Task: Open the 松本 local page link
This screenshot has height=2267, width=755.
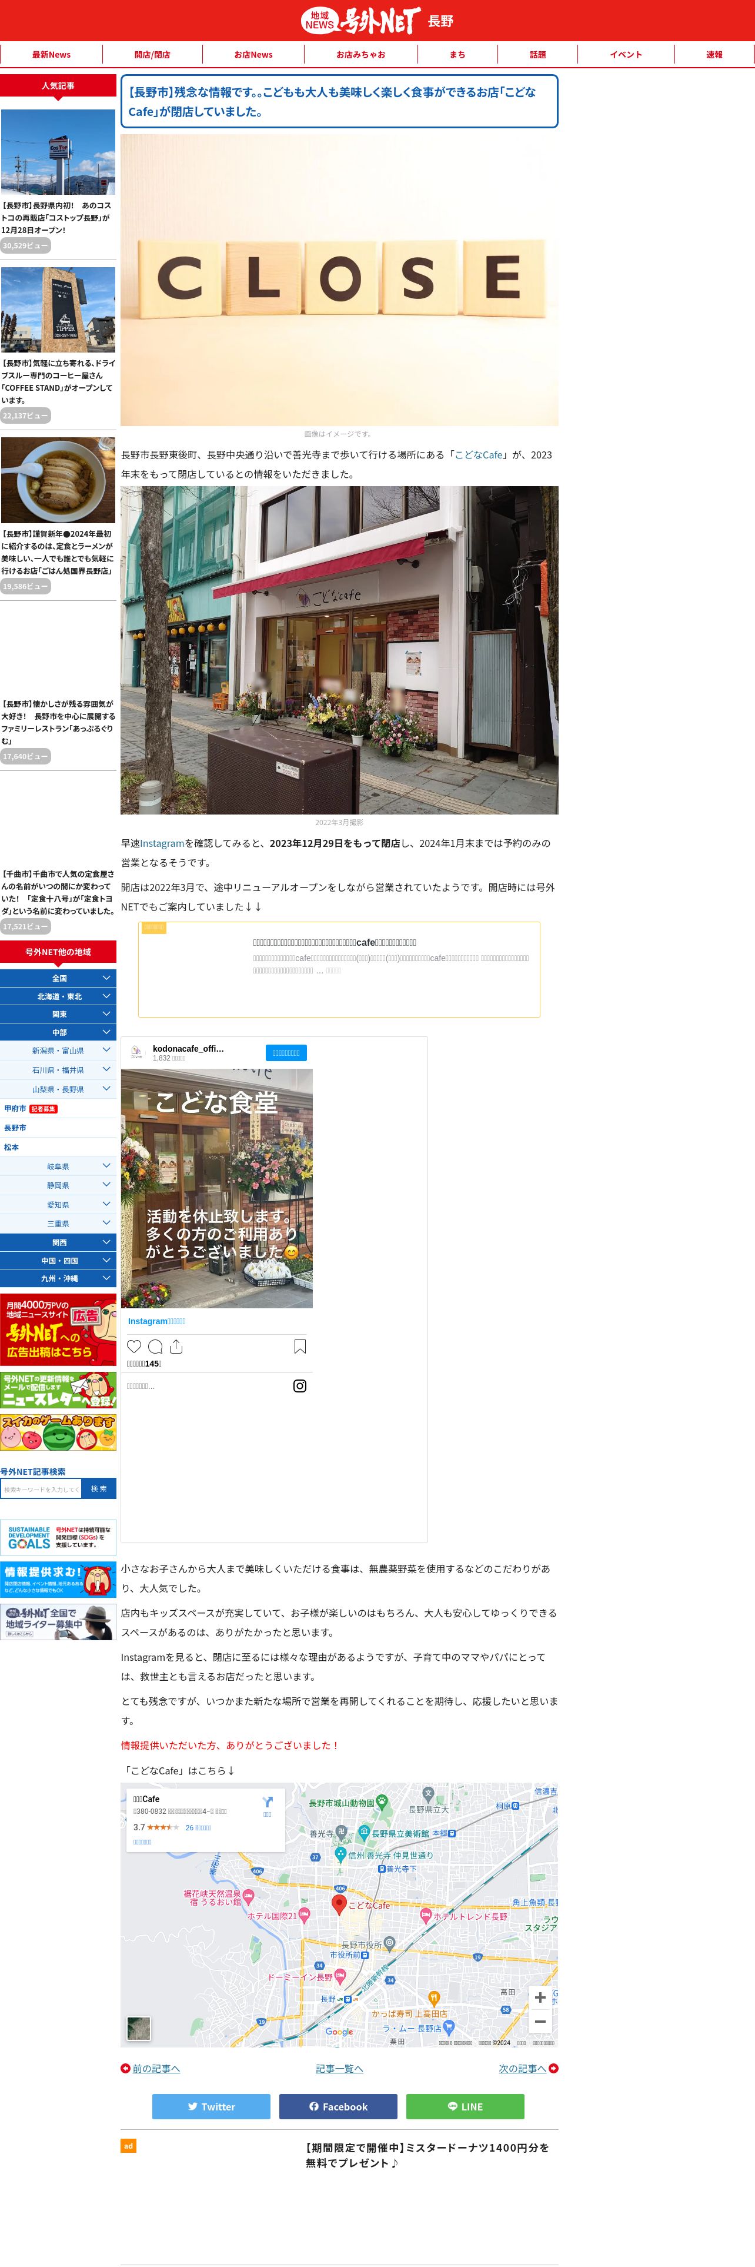Action: point(11,1146)
